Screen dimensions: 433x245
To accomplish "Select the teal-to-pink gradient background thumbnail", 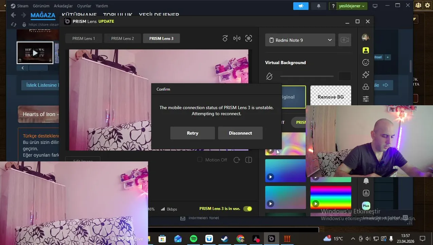I will (x=285, y=197).
